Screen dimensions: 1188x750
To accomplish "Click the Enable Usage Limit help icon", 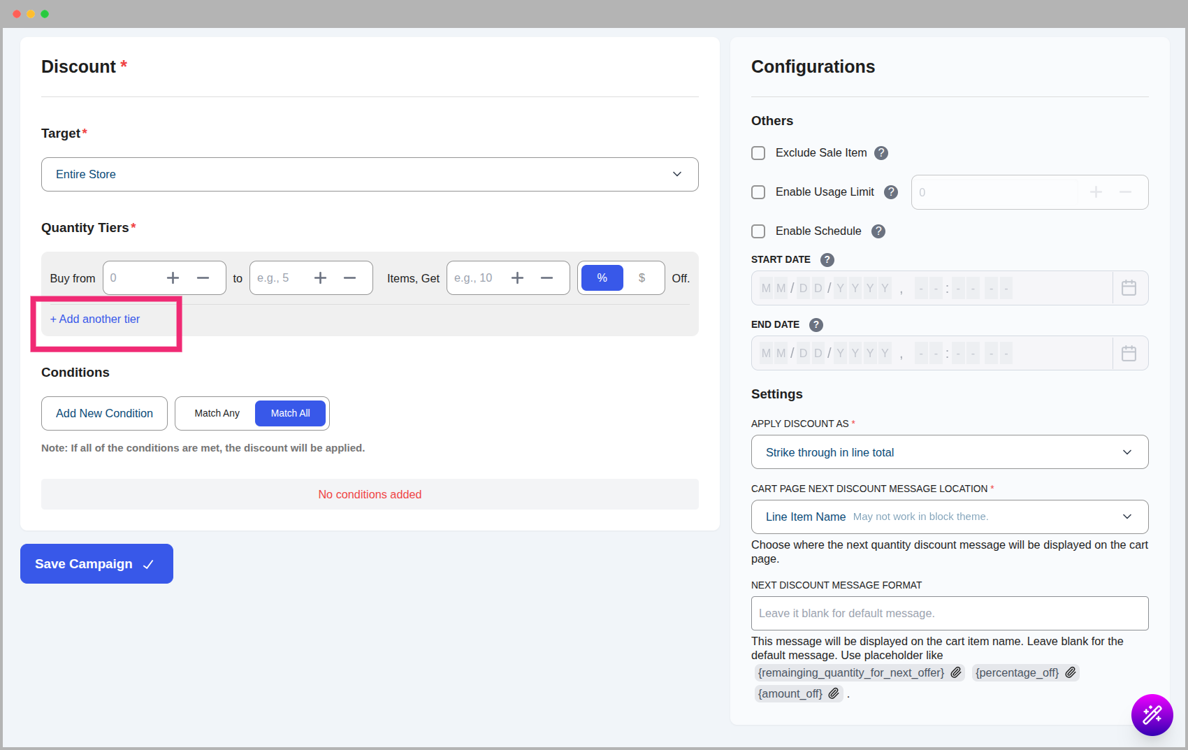I will pos(890,192).
